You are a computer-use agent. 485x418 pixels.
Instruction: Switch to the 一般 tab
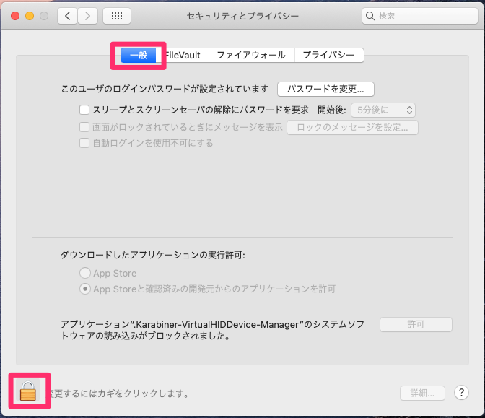139,55
